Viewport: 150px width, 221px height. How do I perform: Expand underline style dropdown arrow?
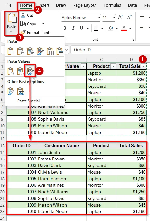[x=88, y=28]
